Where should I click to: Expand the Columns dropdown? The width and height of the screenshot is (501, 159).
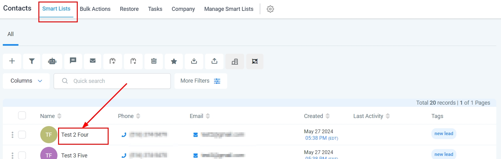click(x=26, y=81)
